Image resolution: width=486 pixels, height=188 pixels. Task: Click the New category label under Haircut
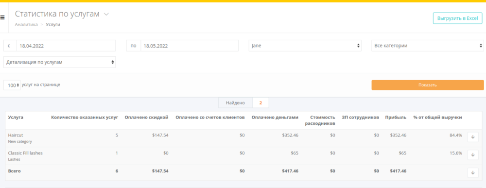[20, 141]
